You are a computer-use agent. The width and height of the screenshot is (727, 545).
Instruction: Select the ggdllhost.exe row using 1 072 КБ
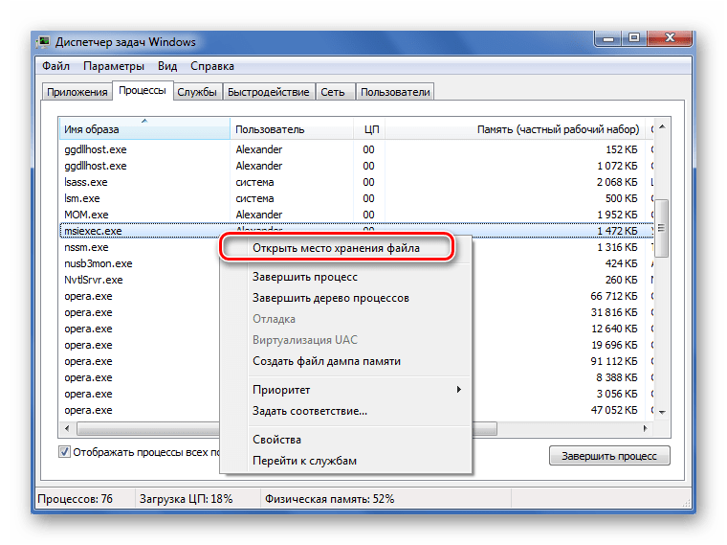pos(356,166)
